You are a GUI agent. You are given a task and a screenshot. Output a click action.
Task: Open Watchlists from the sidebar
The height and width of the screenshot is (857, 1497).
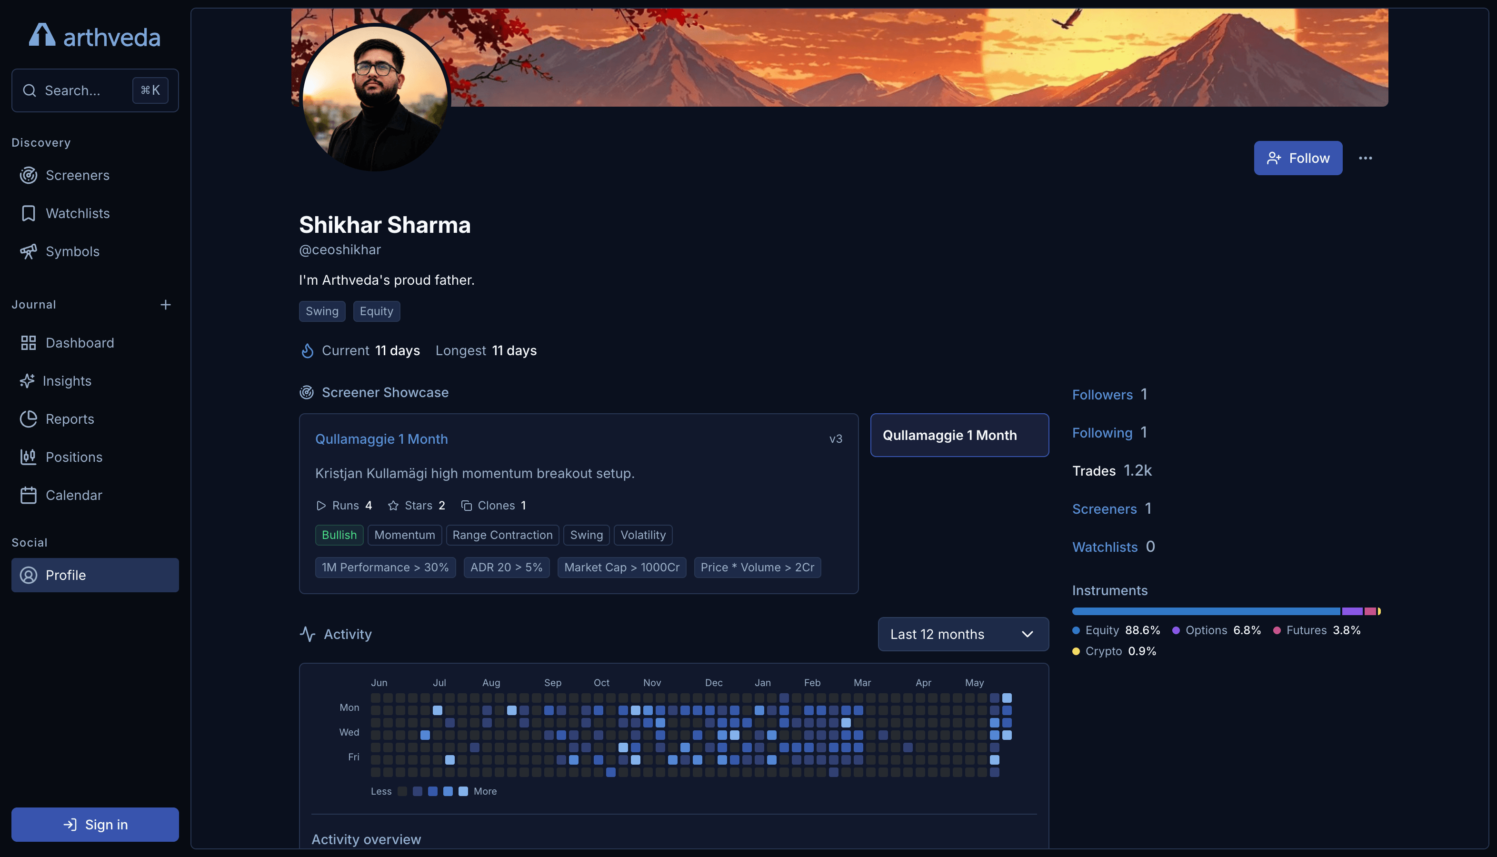pyautogui.click(x=95, y=213)
